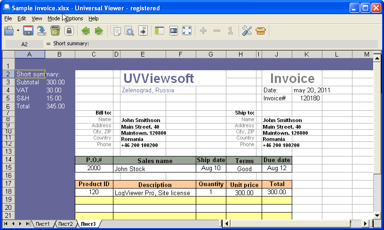The image size is (384, 230).
Task: Click the 'John Stock' cell
Action: (x=155, y=168)
